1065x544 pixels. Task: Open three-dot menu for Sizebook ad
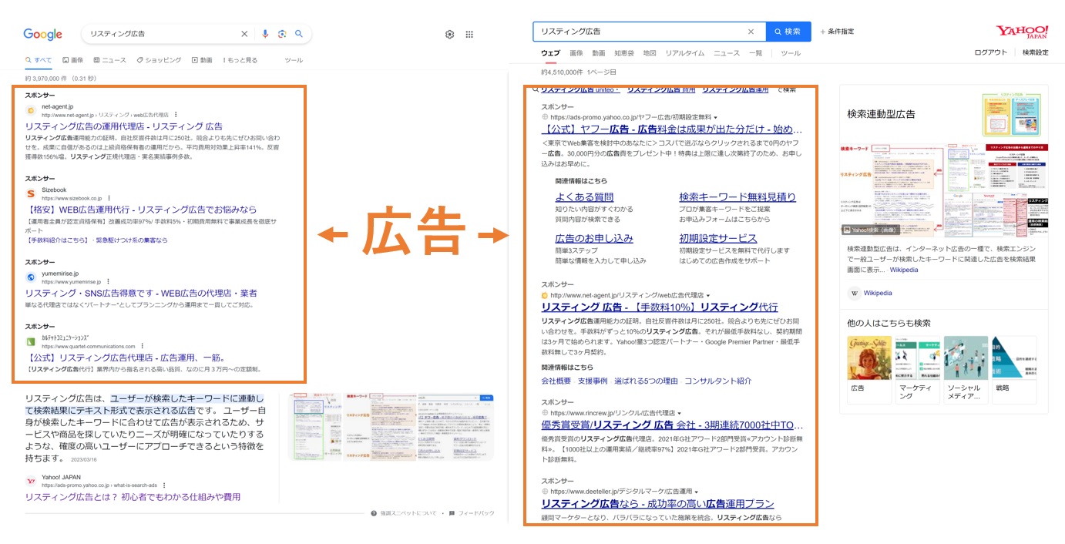click(x=109, y=198)
